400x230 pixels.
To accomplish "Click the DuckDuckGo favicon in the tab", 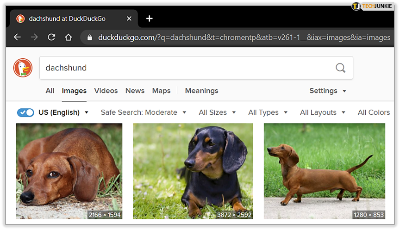I will [20, 19].
